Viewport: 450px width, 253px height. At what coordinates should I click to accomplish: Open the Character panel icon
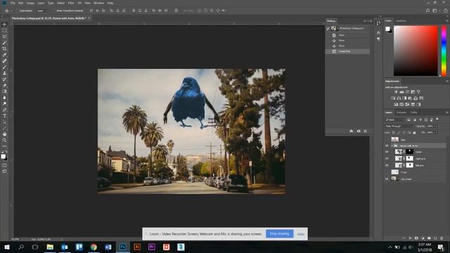(x=378, y=33)
